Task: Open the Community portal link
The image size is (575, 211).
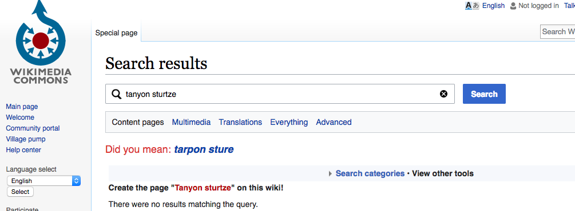Action: click(x=33, y=128)
